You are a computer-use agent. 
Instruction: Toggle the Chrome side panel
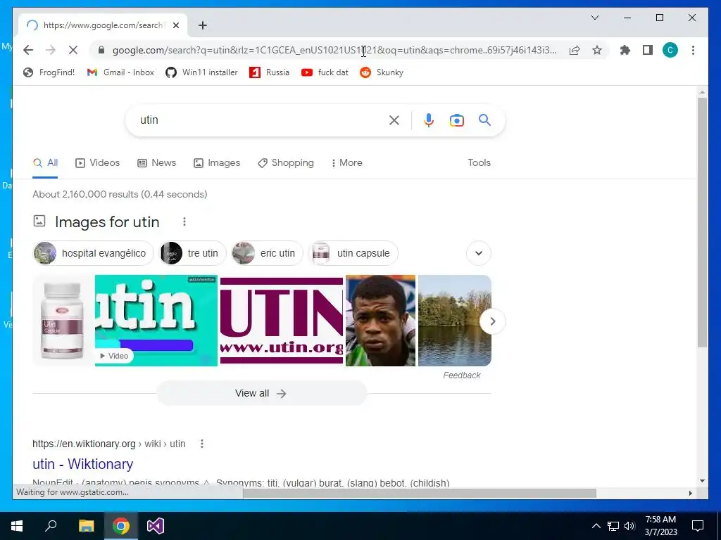[648, 50]
